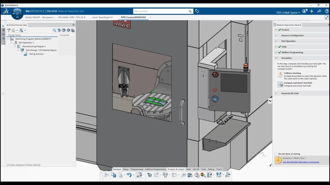Click the multicolor cube analysis icon
Screen dimensions: 330x185
coord(203,175)
